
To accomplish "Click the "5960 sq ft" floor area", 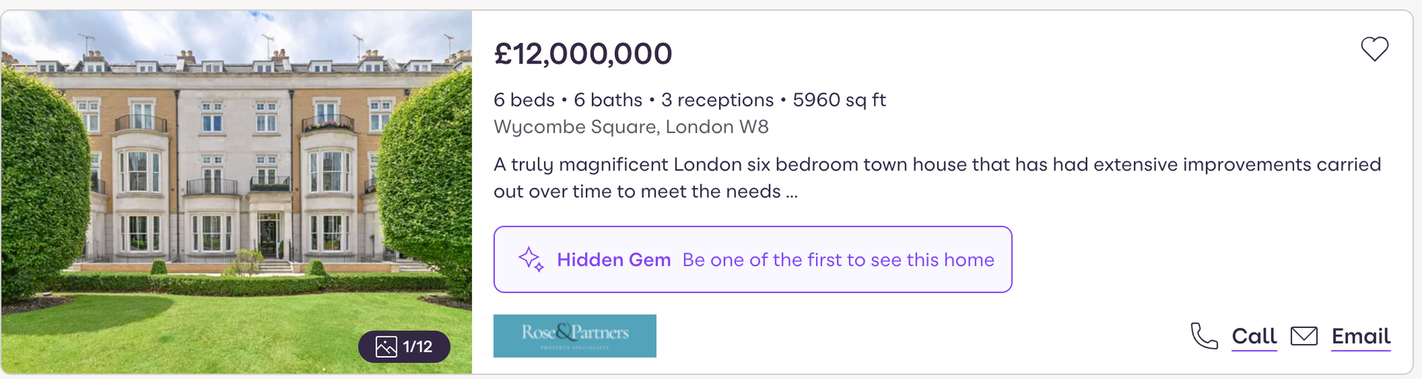I will click(x=839, y=100).
